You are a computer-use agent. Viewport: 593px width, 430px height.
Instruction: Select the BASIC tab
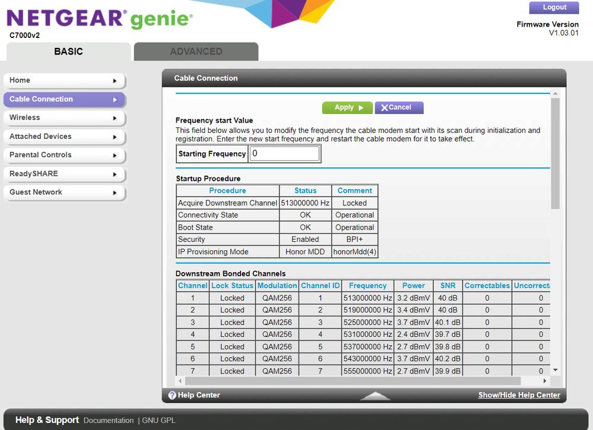[x=68, y=52]
